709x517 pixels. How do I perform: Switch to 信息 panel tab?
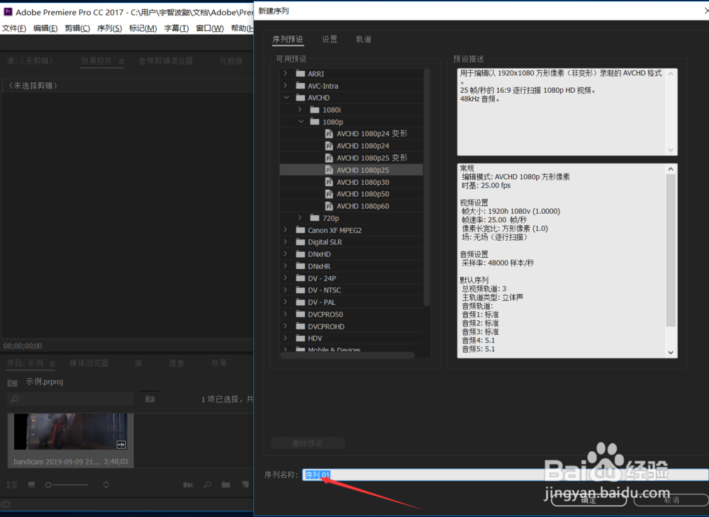tap(177, 363)
